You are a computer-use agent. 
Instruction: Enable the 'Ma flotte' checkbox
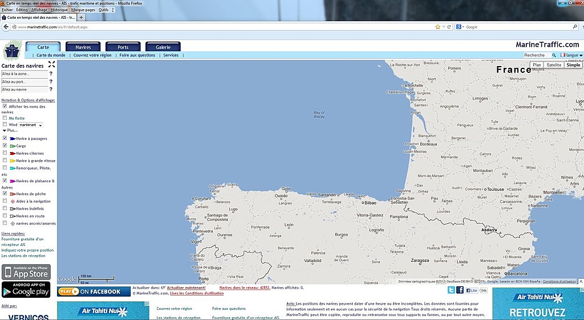[x=5, y=118]
